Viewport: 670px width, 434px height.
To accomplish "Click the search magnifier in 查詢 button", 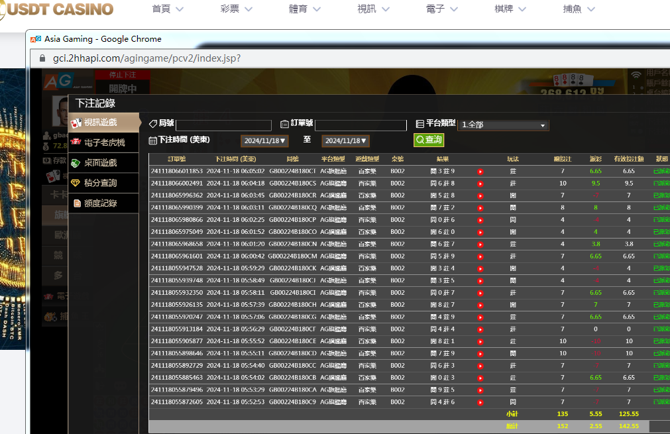I will (419, 140).
